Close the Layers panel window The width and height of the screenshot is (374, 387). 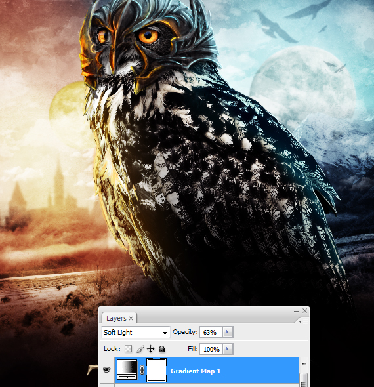[305, 311]
